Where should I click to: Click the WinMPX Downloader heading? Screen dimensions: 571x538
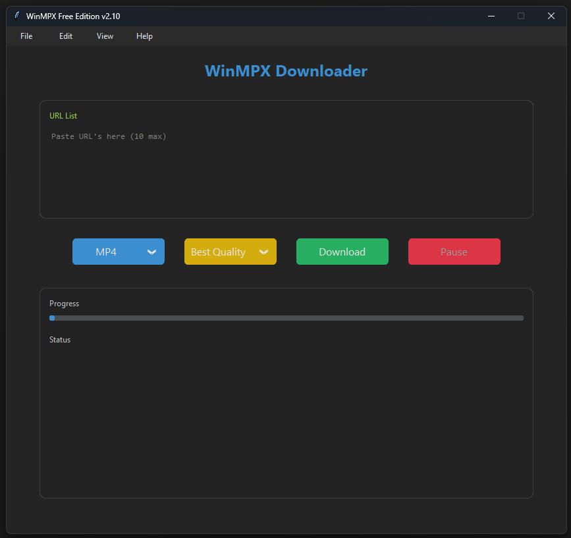click(x=286, y=70)
